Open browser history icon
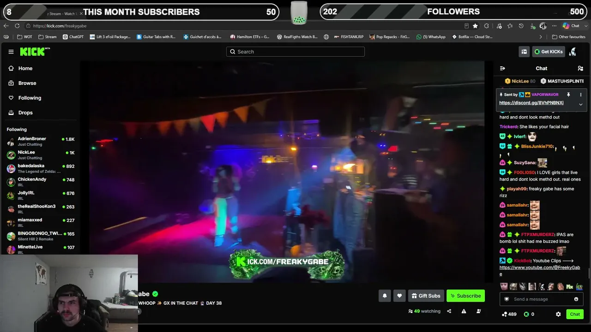 (x=521, y=26)
